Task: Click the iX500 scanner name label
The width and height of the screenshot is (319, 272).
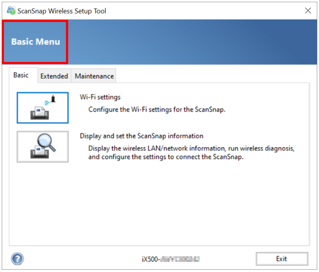Action: click(171, 259)
